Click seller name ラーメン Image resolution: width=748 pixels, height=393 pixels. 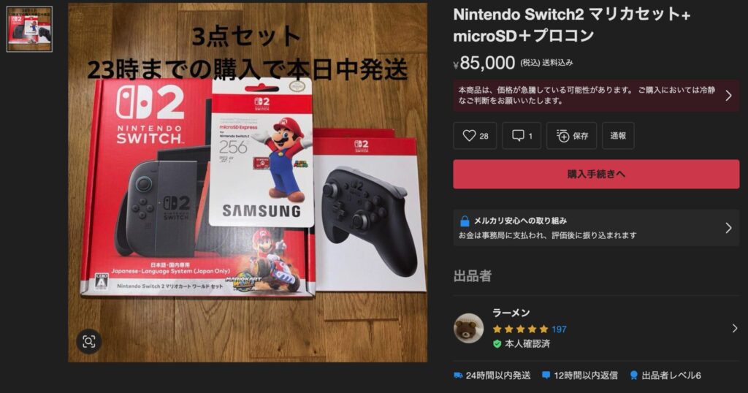(x=511, y=313)
